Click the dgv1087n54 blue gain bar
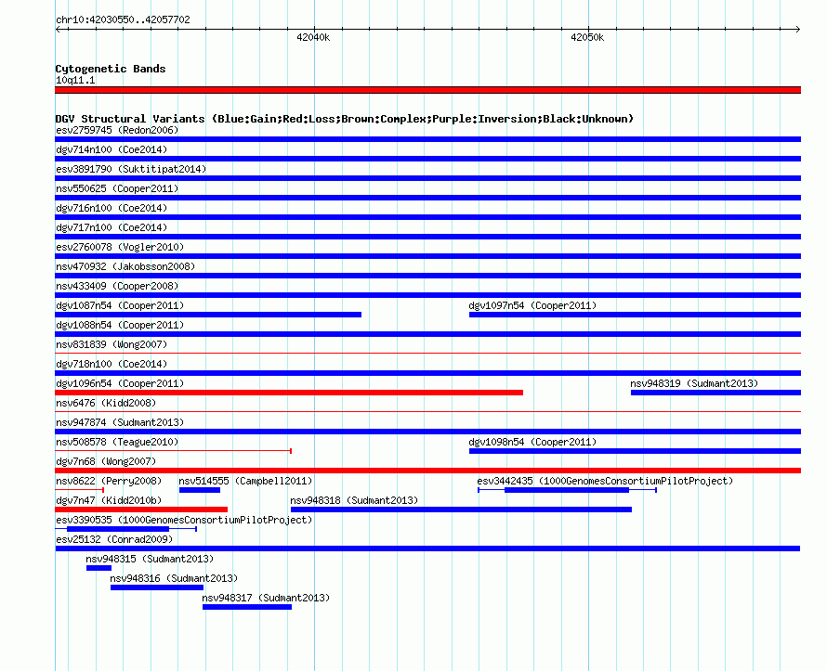The width and height of the screenshot is (827, 671). click(208, 315)
